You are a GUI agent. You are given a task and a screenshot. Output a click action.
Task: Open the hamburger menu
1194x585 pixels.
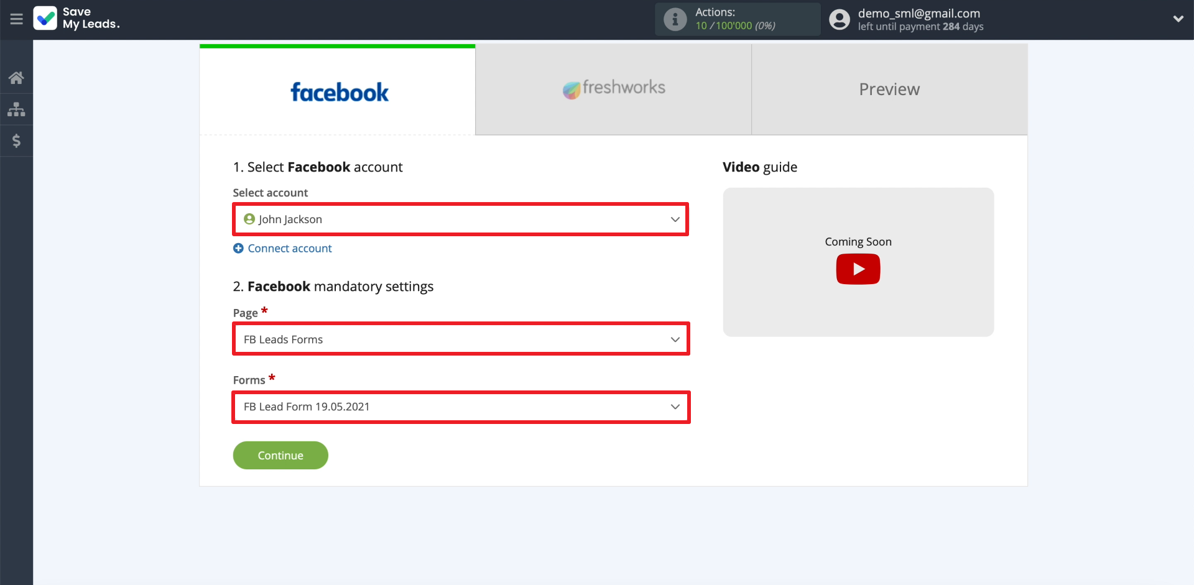(x=16, y=19)
